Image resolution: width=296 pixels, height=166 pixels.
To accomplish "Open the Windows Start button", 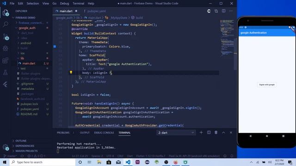I will (5, 162).
